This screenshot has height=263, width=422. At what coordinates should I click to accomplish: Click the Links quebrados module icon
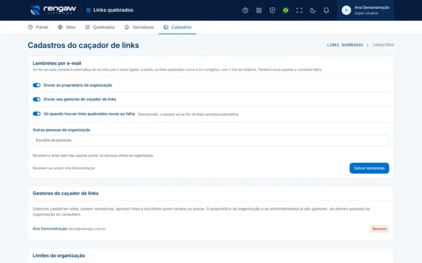(88, 10)
